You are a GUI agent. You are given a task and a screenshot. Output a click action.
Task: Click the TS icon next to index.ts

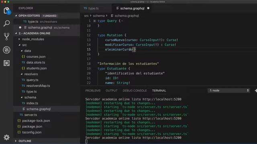tap(23, 103)
